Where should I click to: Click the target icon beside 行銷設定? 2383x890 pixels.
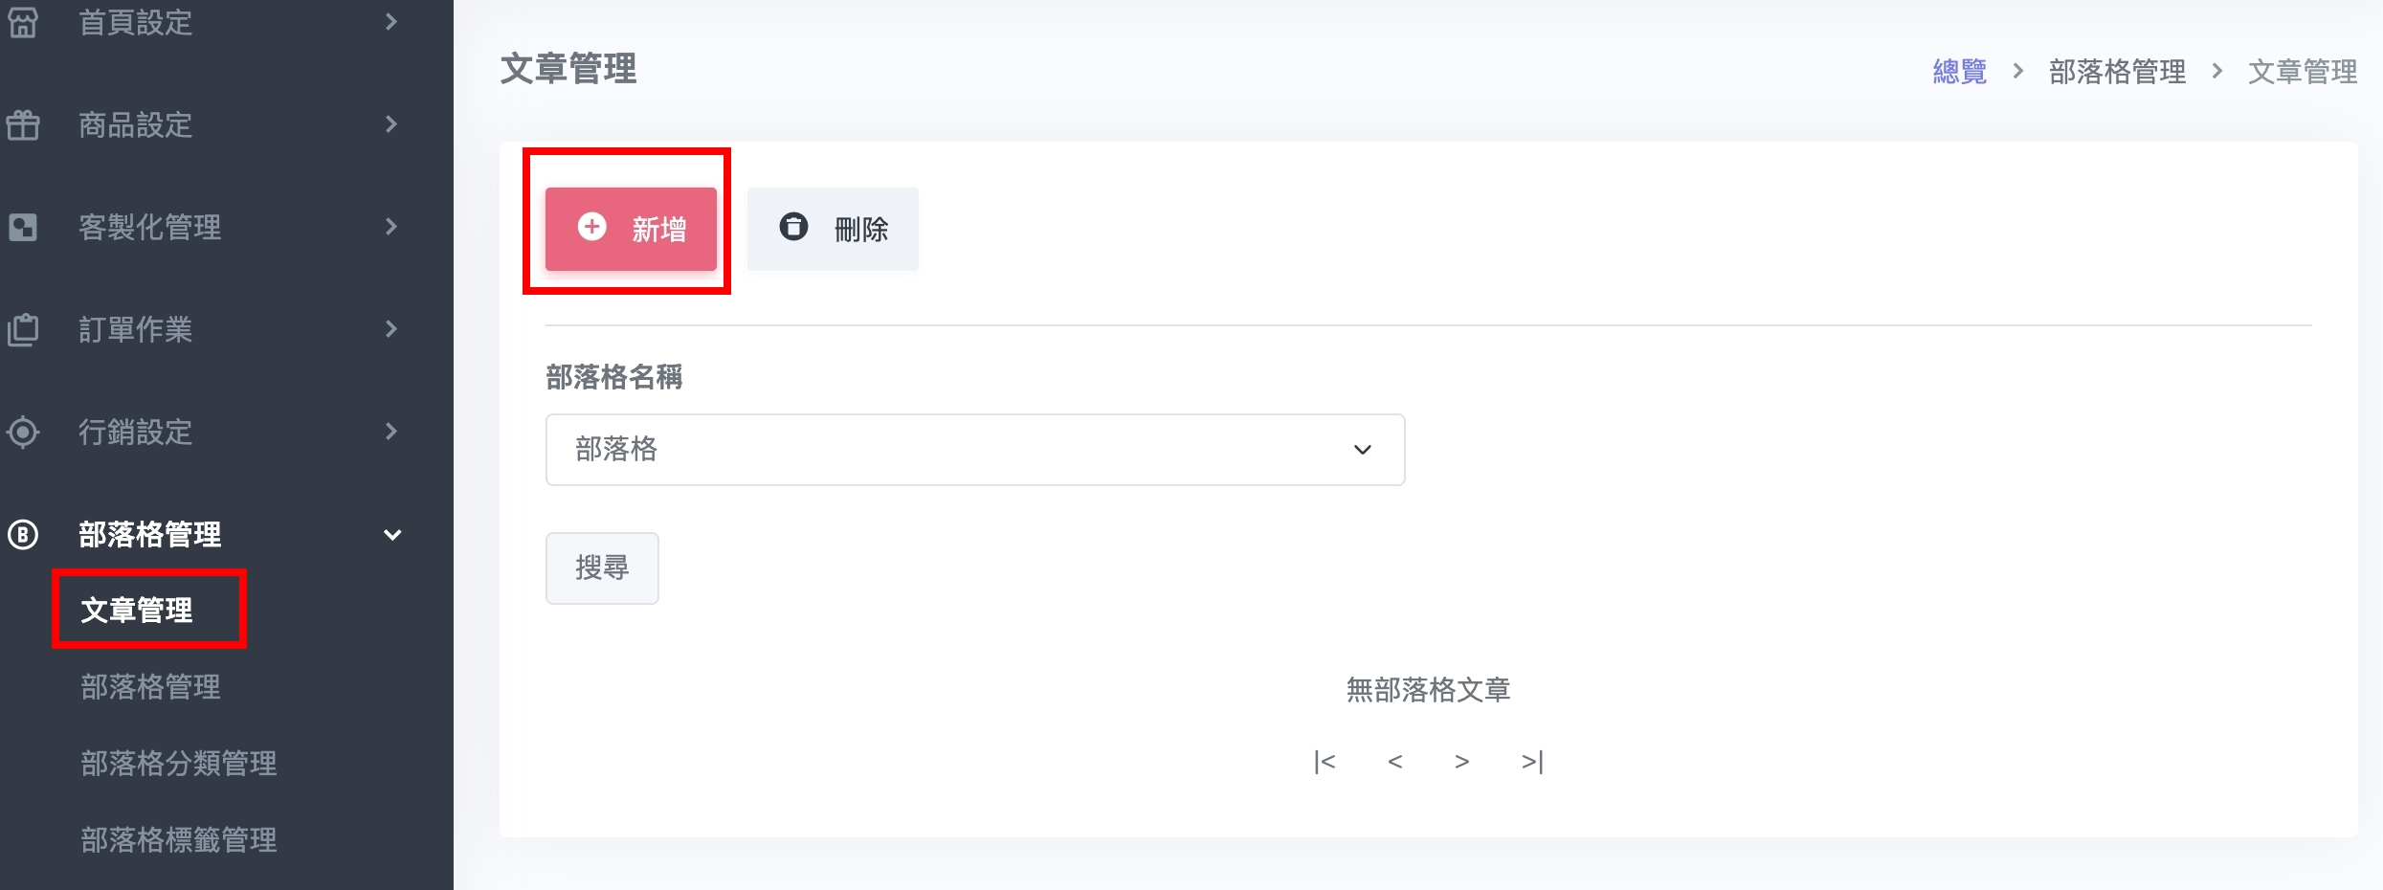23,432
